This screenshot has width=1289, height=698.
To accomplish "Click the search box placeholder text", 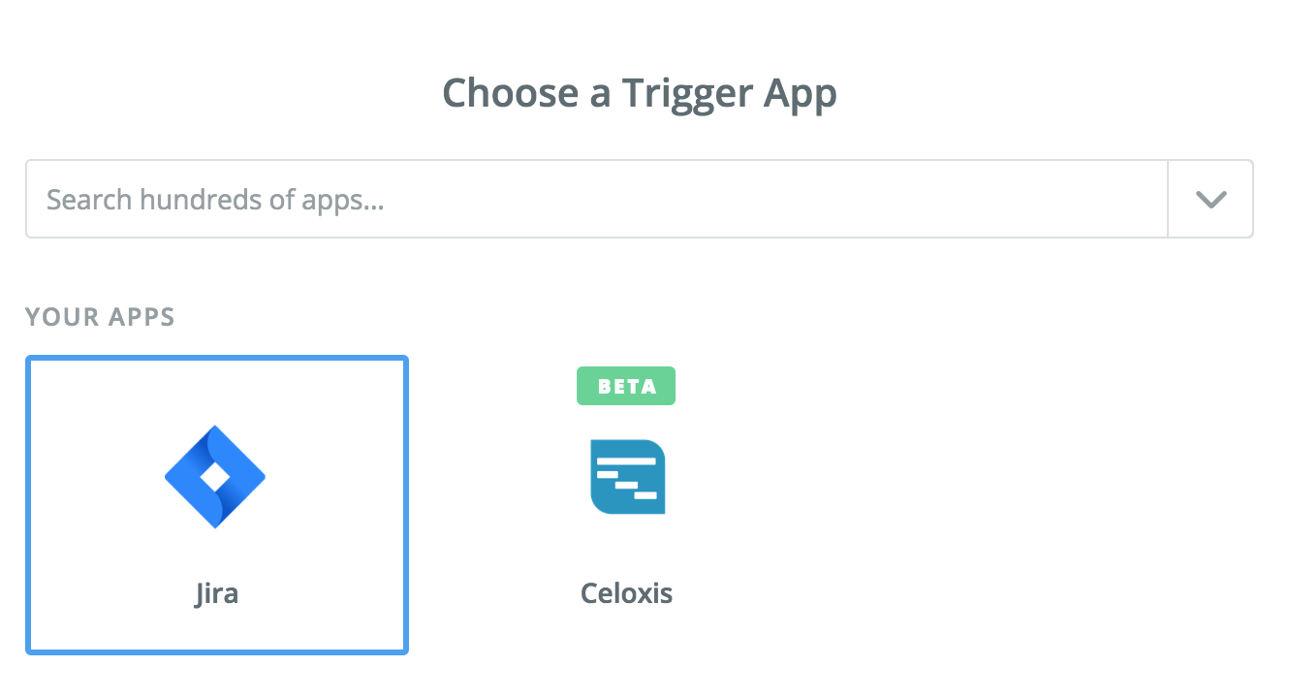I will [x=215, y=200].
